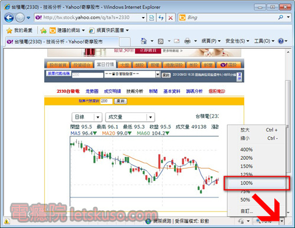Open the 網頁(P) command bar menu
This screenshot has height=228, width=295.
click(x=211, y=41)
